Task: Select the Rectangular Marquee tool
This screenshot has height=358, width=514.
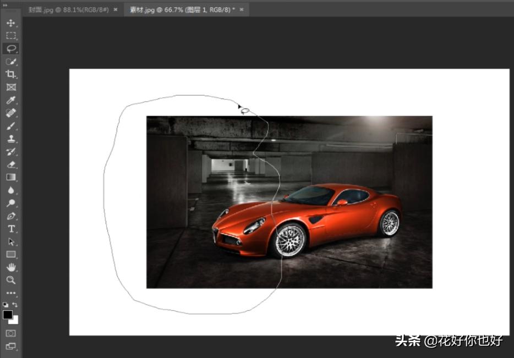Action: click(10, 36)
